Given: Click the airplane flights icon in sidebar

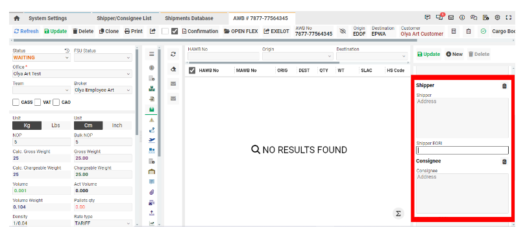Looking at the screenshot, I should coord(152,140).
